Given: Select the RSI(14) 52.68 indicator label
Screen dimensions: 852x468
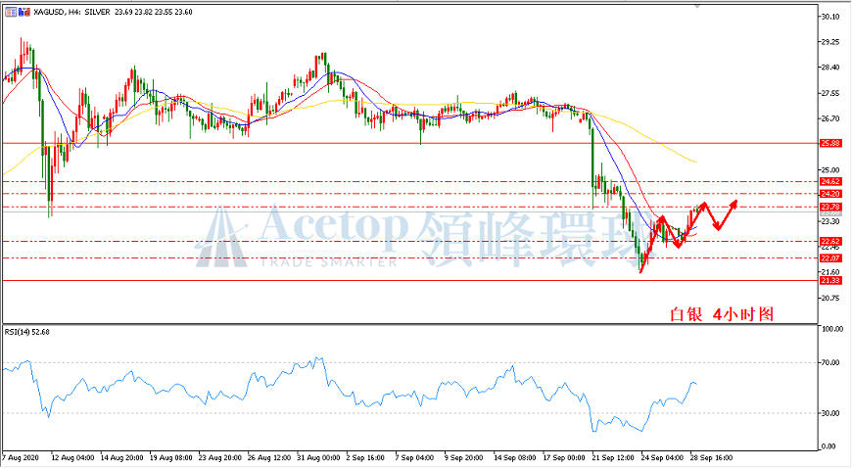Looking at the screenshot, I should pos(27,332).
